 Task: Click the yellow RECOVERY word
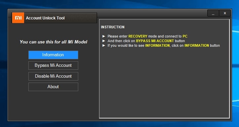click(138, 36)
